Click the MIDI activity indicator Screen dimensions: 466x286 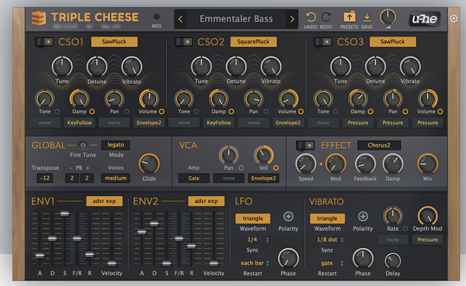[x=156, y=17]
